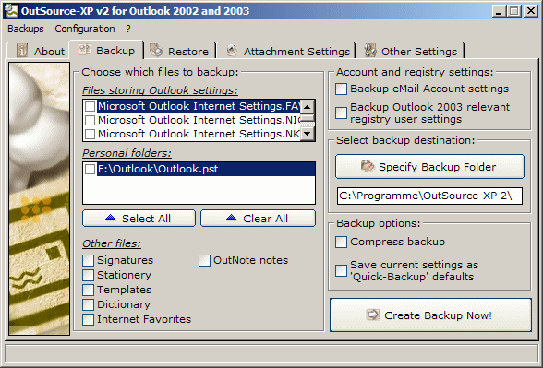Image resolution: width=543 pixels, height=368 pixels.
Task: Select the Backup tab
Action: tap(107, 50)
